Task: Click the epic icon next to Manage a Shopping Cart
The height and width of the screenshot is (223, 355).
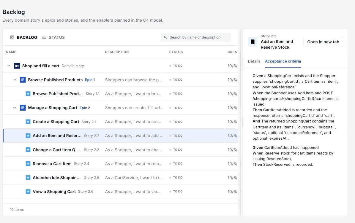Action: [x=23, y=108]
